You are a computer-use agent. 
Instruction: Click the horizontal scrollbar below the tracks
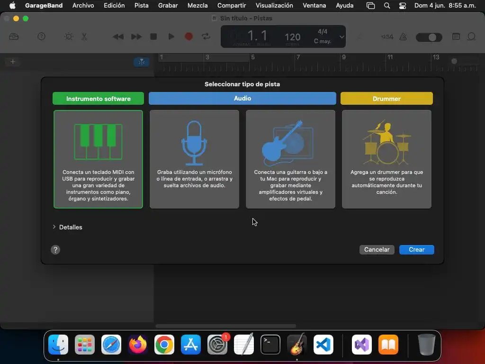point(226,326)
